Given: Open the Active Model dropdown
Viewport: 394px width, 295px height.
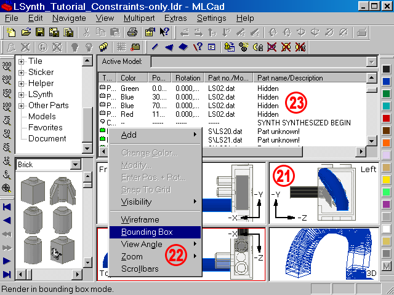Looking at the screenshot, I should [x=371, y=61].
